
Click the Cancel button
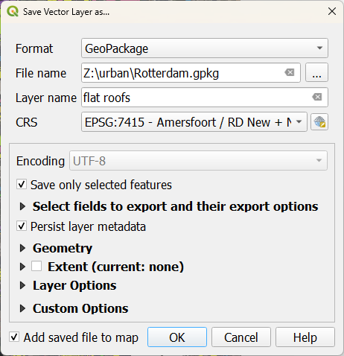(x=241, y=337)
